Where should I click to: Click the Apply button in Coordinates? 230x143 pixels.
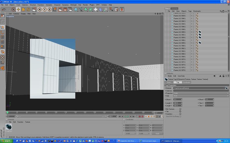157,134
